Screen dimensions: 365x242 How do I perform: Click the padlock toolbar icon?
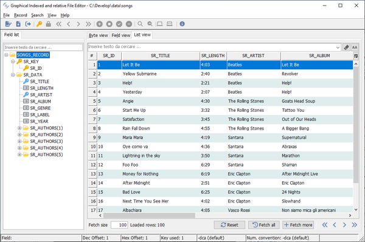click(x=49, y=24)
